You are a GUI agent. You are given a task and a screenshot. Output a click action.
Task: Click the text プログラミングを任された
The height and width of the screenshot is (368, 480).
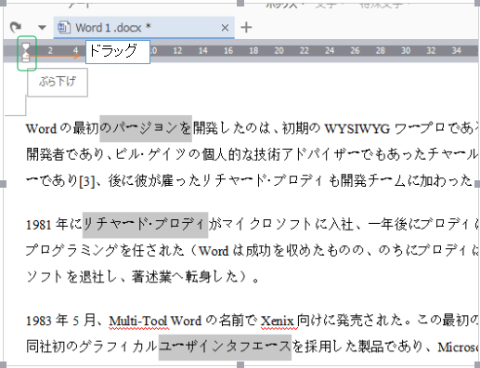point(105,250)
